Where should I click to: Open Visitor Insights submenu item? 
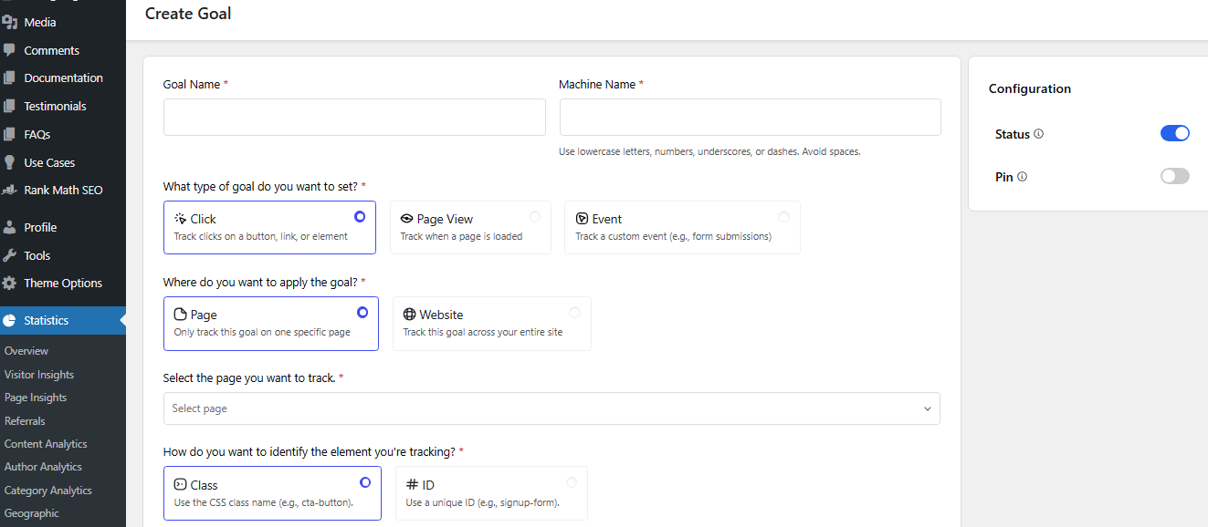39,375
